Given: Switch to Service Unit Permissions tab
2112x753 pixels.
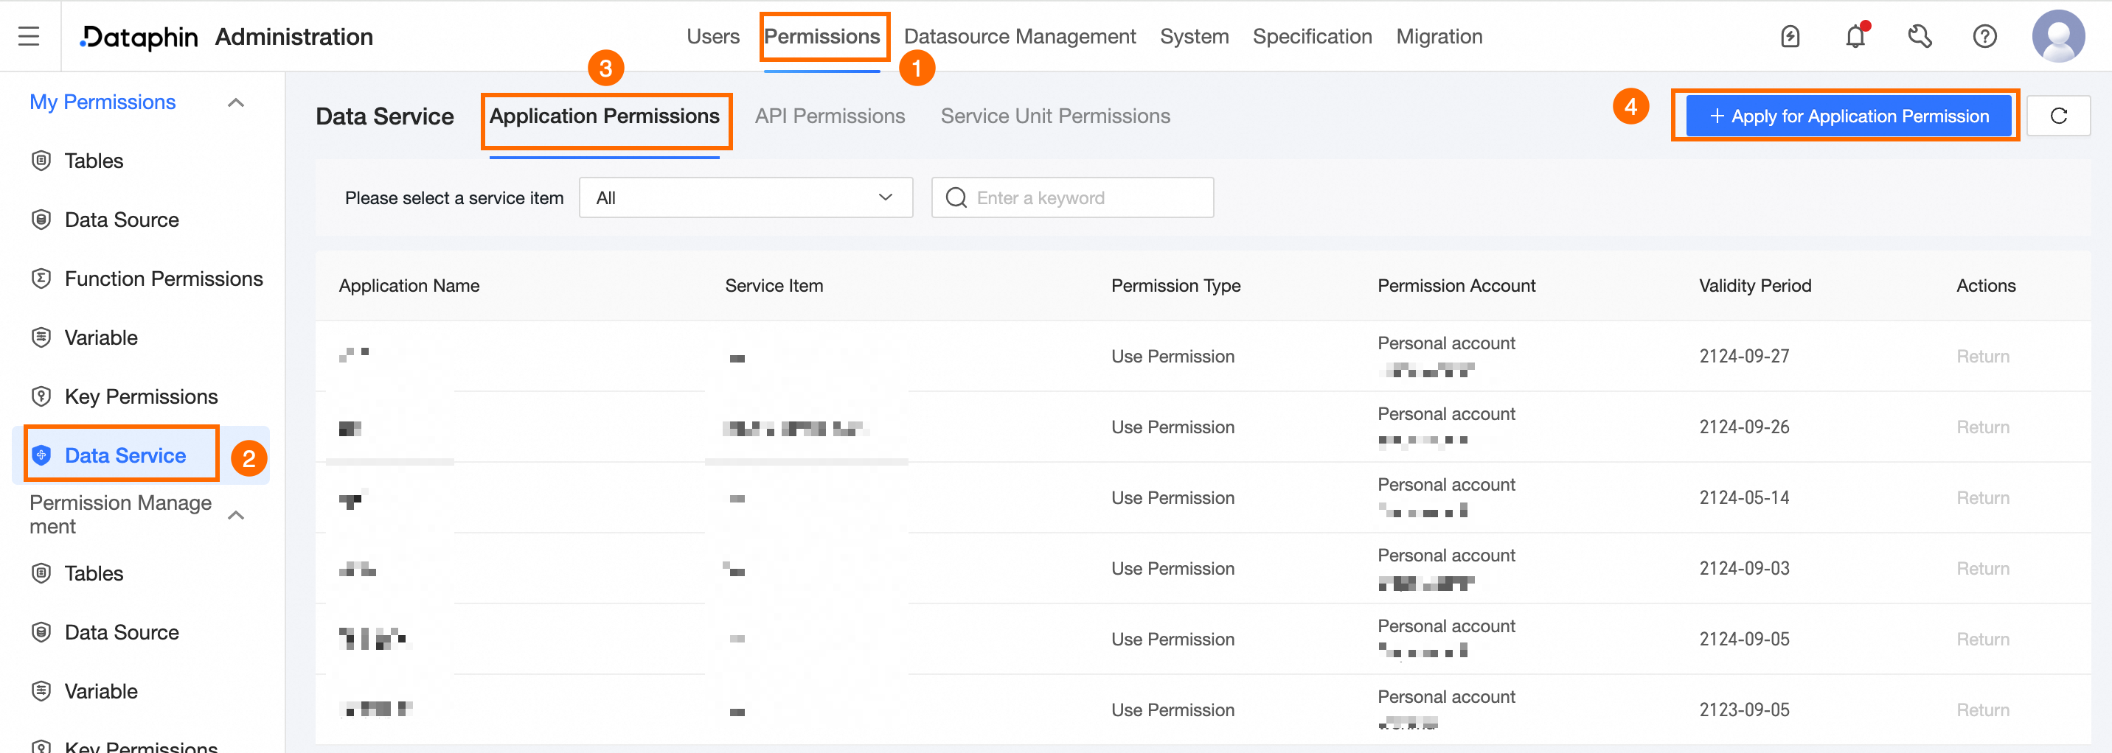Looking at the screenshot, I should pos(1055,116).
